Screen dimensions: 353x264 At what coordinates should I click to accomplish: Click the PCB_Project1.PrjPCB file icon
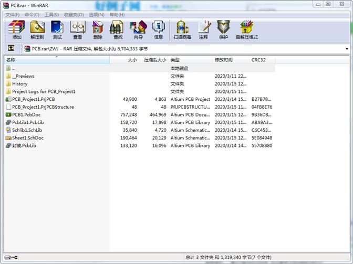coord(8,99)
